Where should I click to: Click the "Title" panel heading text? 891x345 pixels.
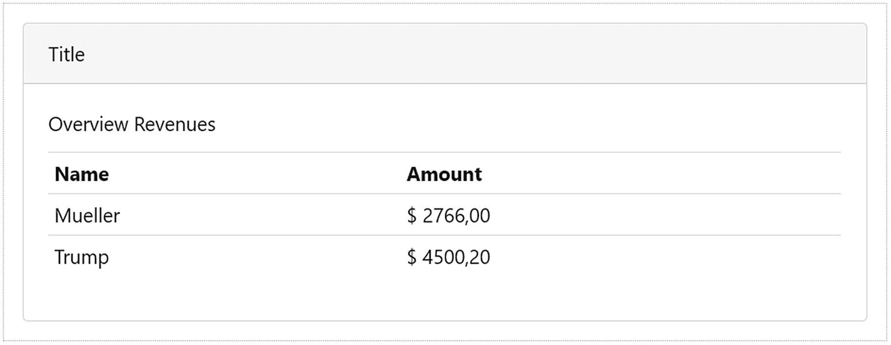point(66,54)
